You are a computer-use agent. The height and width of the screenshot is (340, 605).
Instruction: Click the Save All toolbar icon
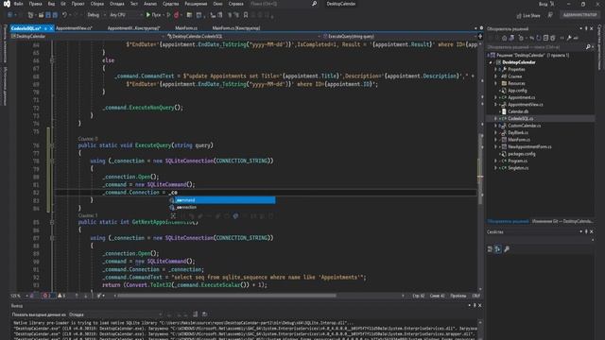pos(55,15)
